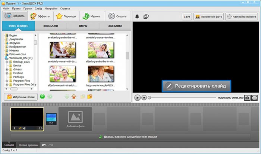Click the speaker icon on slide 1
The image size is (261, 154).
click(x=25, y=128)
